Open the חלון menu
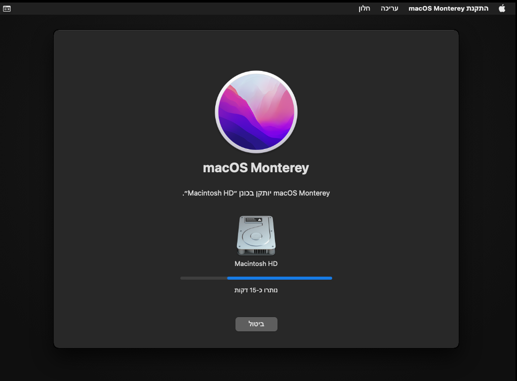517x381 pixels. tap(365, 8)
